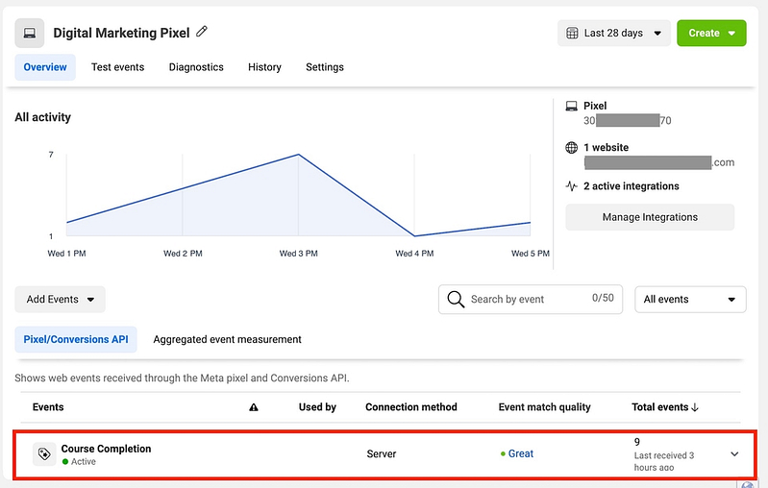Open the green Create dropdown button
Image resolution: width=768 pixels, height=488 pixels.
pyautogui.click(x=711, y=34)
